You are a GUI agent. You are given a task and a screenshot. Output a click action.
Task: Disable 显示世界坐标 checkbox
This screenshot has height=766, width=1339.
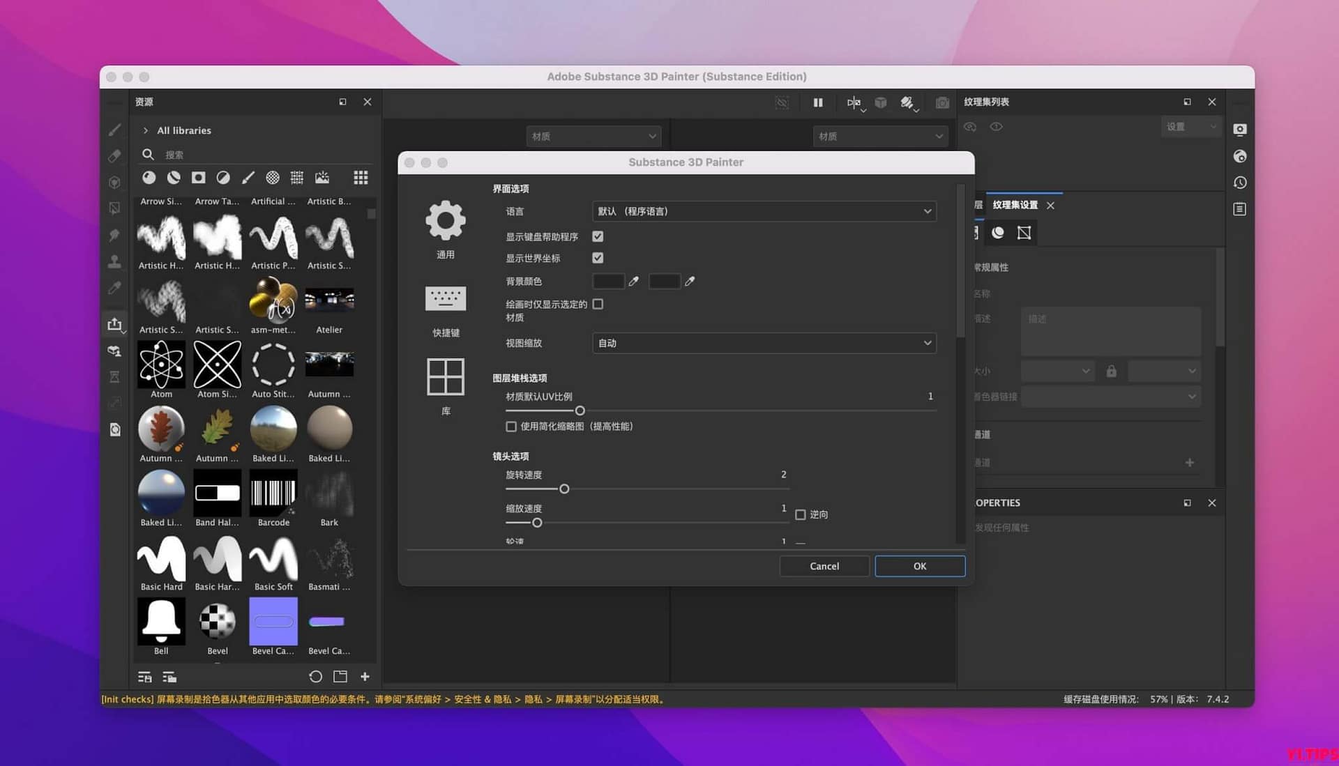pyautogui.click(x=598, y=257)
